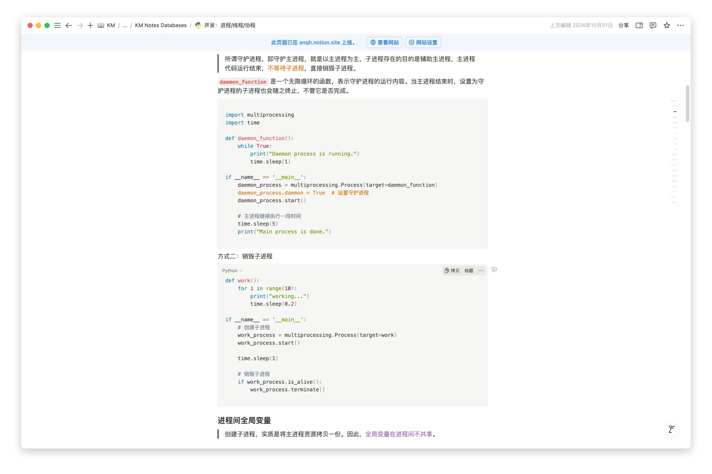Add the page to favorites with the star
The height and width of the screenshot is (474, 712).
pyautogui.click(x=667, y=25)
